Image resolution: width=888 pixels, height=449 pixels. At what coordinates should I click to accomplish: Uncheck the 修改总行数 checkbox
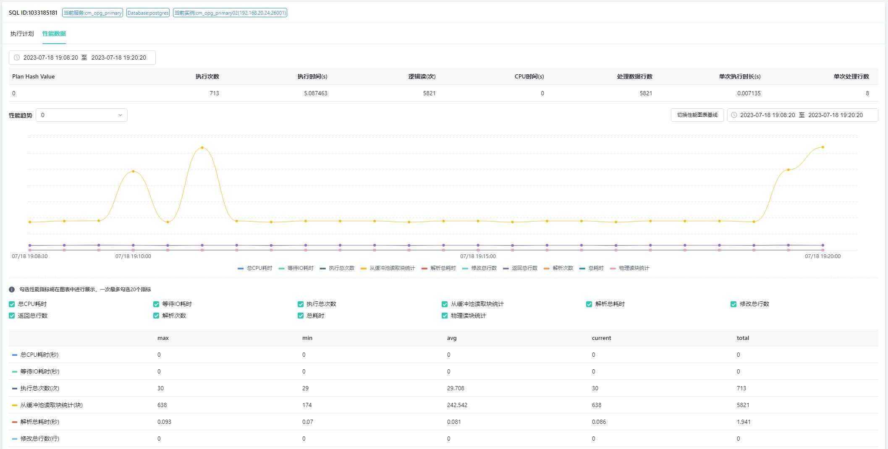pos(733,304)
